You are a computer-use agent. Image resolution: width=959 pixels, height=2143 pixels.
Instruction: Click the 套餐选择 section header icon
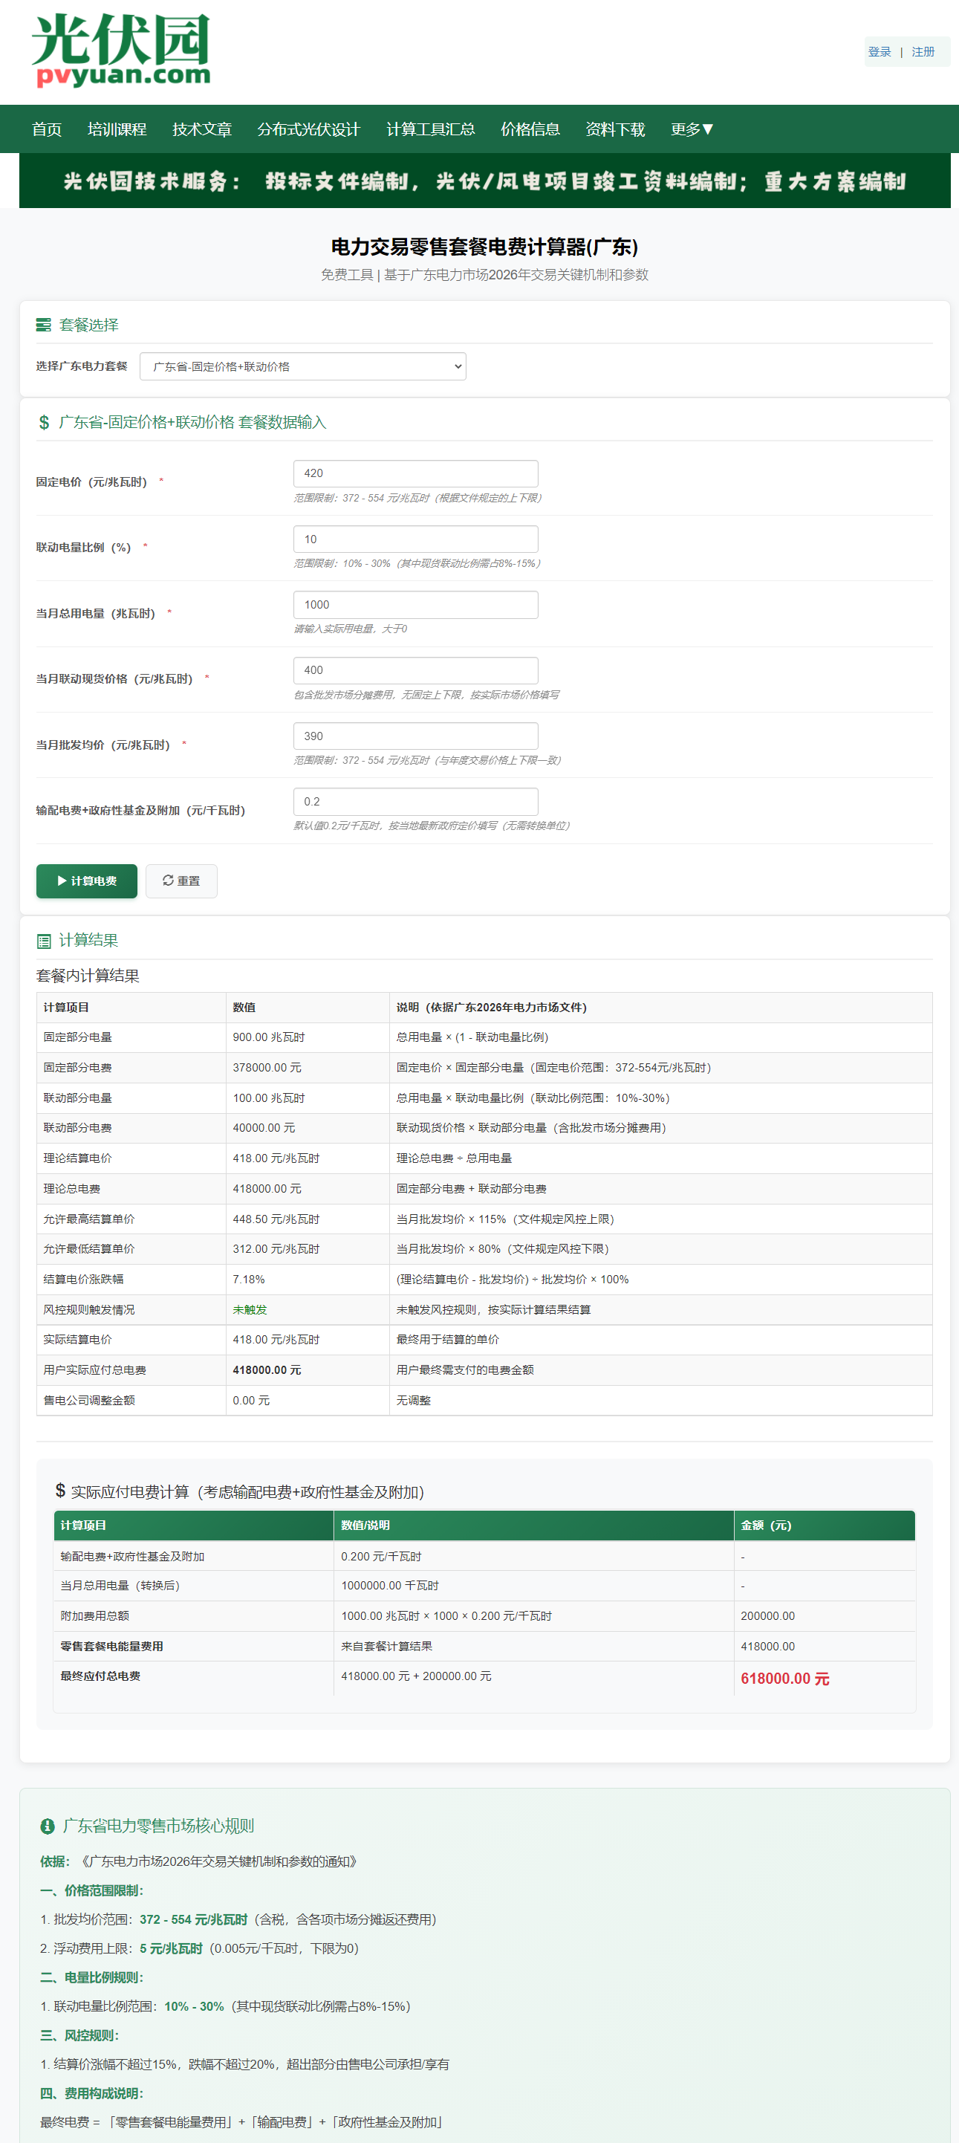click(43, 325)
